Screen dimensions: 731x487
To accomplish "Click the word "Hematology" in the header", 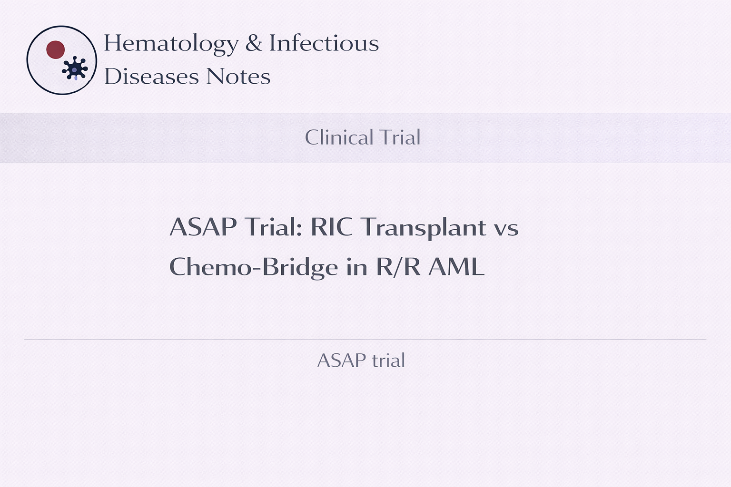I will tap(171, 44).
